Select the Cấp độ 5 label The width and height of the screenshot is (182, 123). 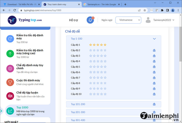click(x=75, y=67)
